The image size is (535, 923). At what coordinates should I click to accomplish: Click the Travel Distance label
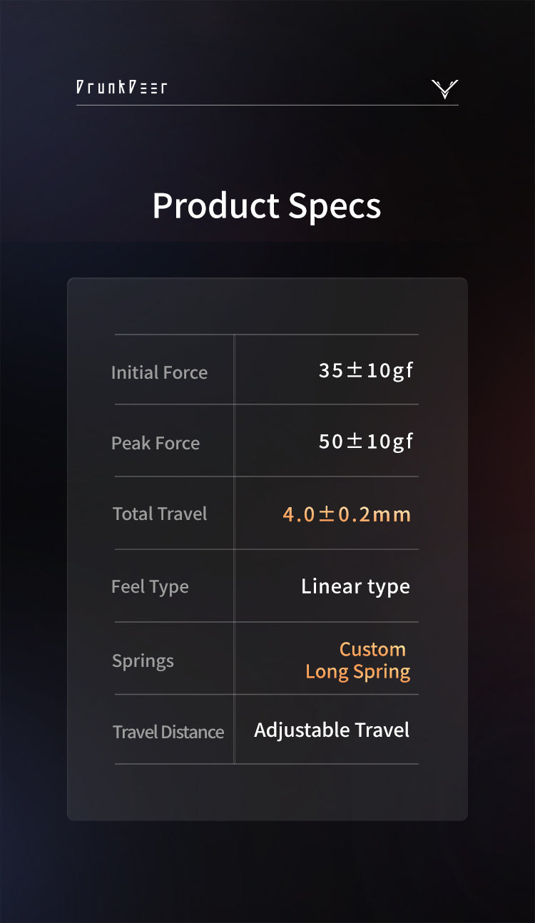click(168, 732)
